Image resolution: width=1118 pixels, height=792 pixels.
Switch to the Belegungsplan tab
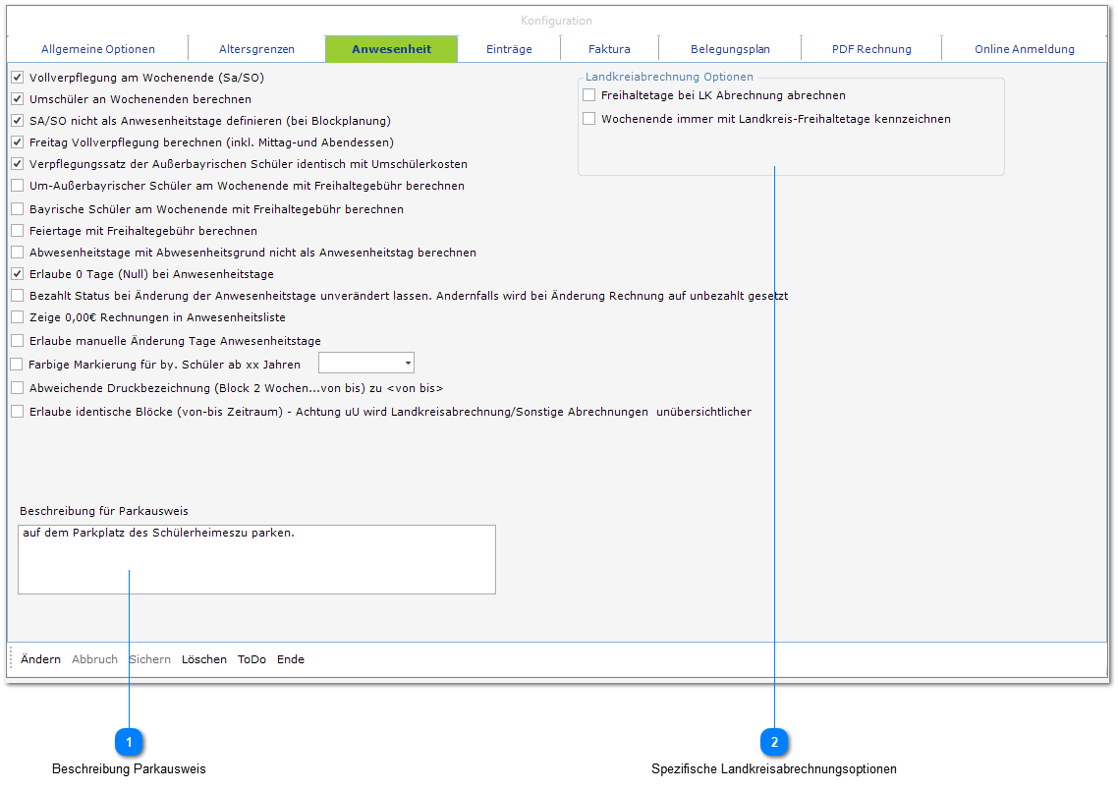coord(730,49)
